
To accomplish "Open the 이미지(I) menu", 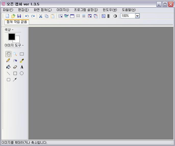I will [63, 10].
